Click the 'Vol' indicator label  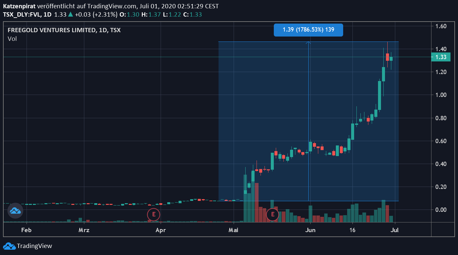pos(12,39)
